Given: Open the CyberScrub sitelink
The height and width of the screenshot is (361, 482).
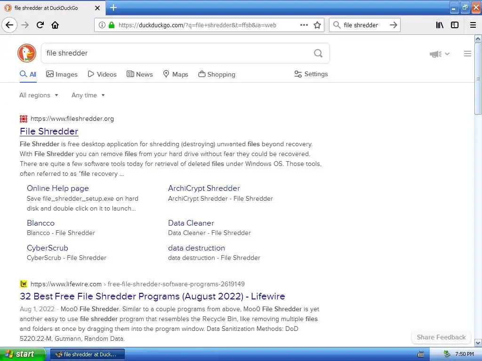Looking at the screenshot, I should [x=48, y=248].
